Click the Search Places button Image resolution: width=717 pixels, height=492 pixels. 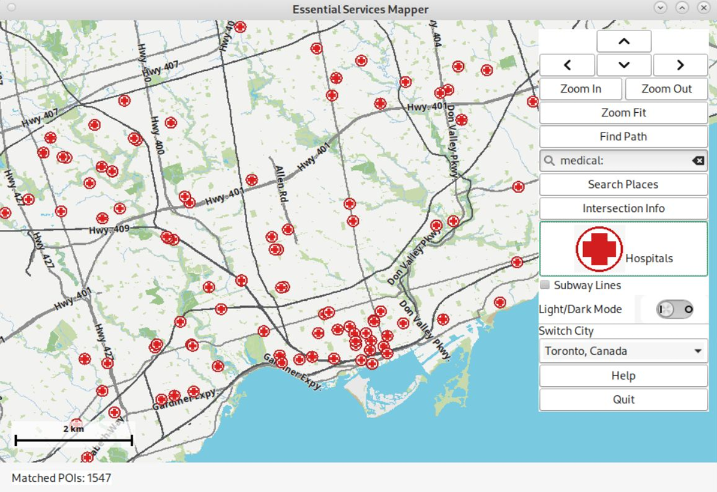(624, 184)
